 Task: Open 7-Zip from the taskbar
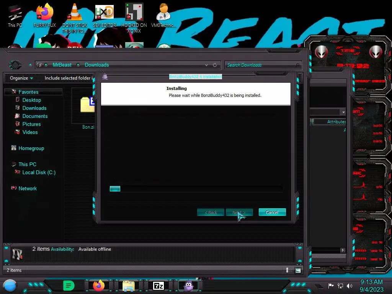coord(158,286)
